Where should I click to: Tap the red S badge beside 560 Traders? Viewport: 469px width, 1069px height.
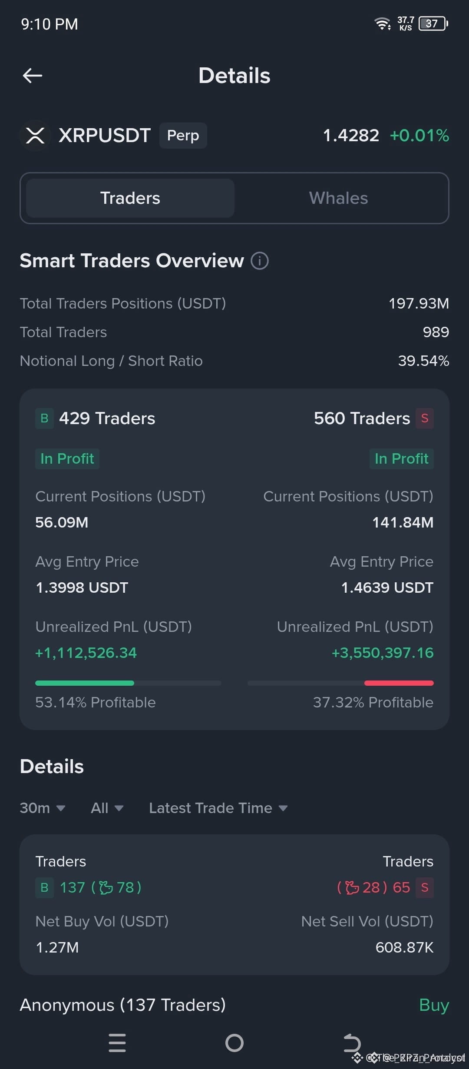[425, 418]
